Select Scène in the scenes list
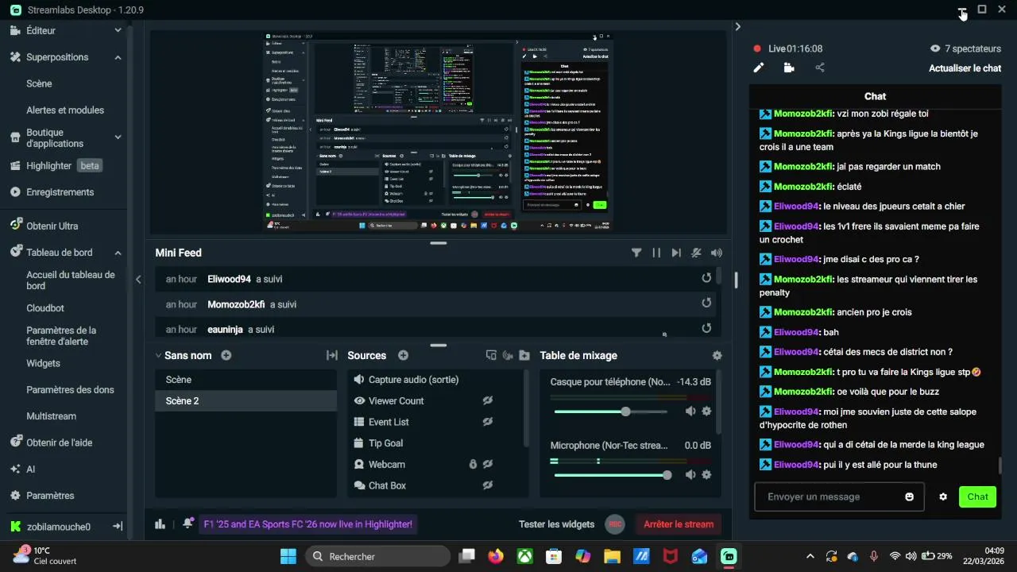 click(x=246, y=380)
